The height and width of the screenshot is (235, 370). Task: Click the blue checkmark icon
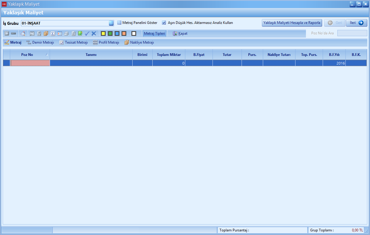click(87, 33)
